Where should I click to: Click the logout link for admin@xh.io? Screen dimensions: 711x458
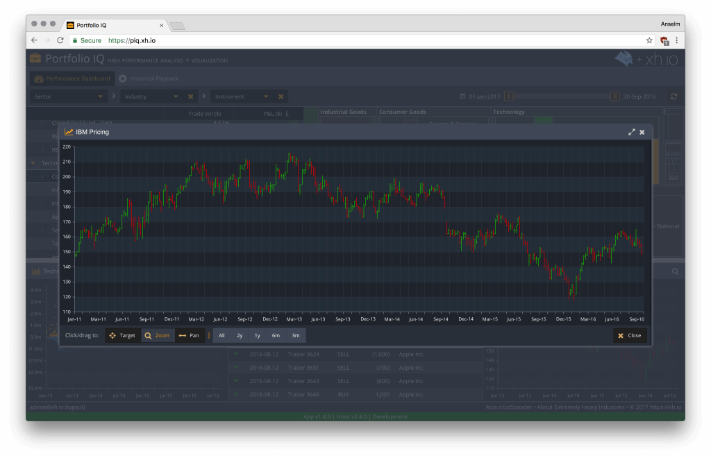(75, 407)
